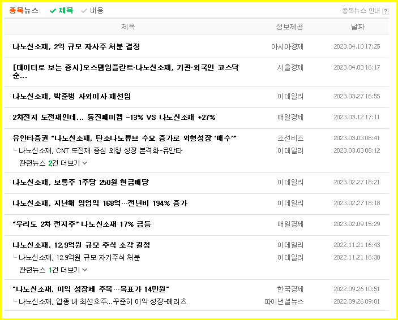Image resolution: width=398 pixels, height=320 pixels.
Task: Open article [데이터로 보는 증시]오스템임플란트·나노신소재
Action: point(126,71)
